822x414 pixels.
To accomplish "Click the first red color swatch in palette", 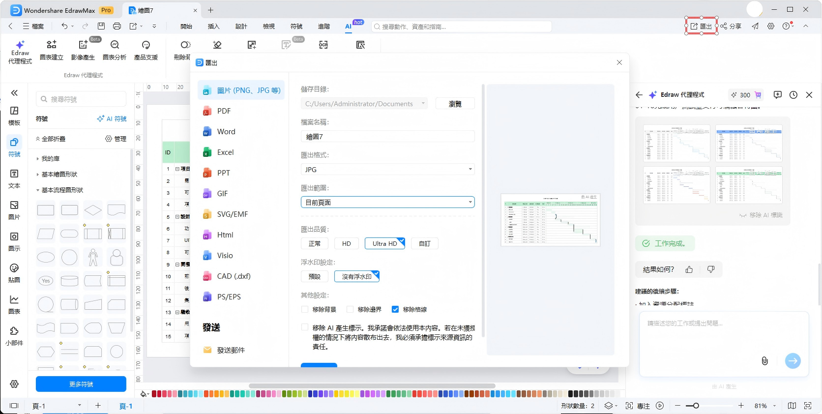I will click(x=154, y=394).
